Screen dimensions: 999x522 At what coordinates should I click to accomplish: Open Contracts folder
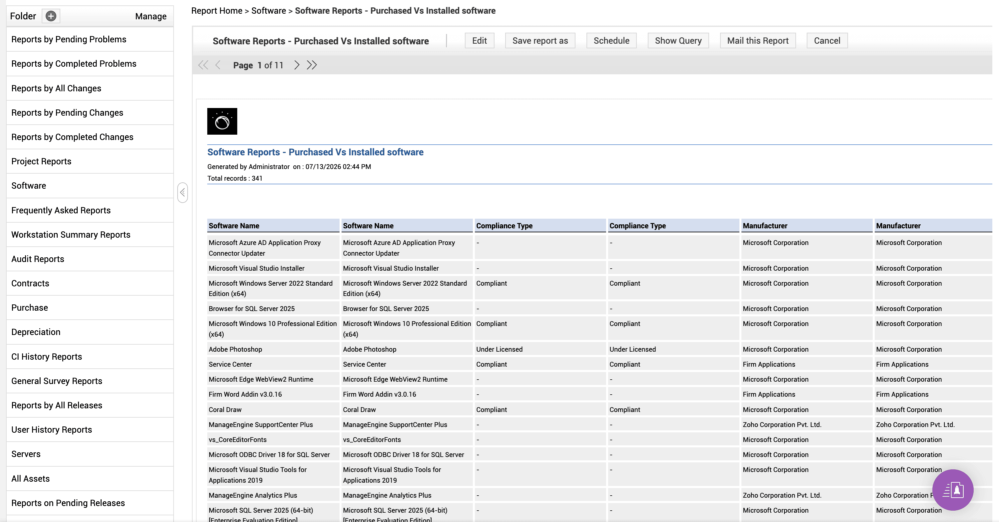click(x=90, y=283)
